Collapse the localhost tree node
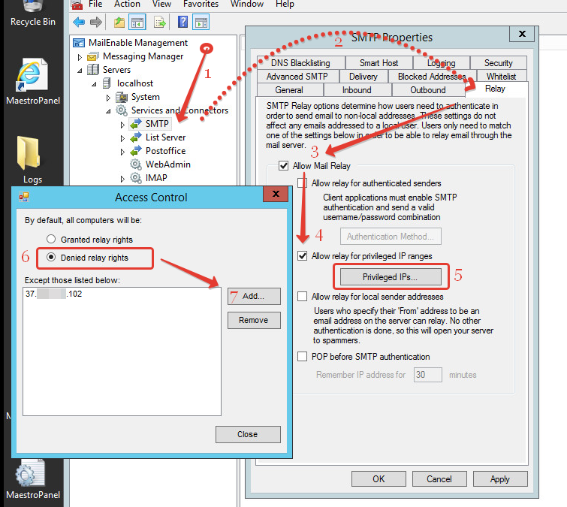 pos(94,84)
